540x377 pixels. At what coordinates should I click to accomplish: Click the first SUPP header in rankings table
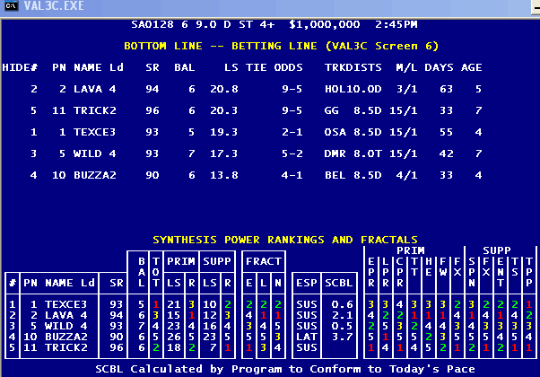pyautogui.click(x=216, y=261)
